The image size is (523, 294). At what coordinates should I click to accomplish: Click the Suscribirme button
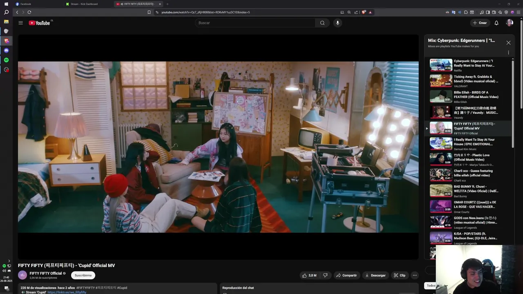click(83, 275)
